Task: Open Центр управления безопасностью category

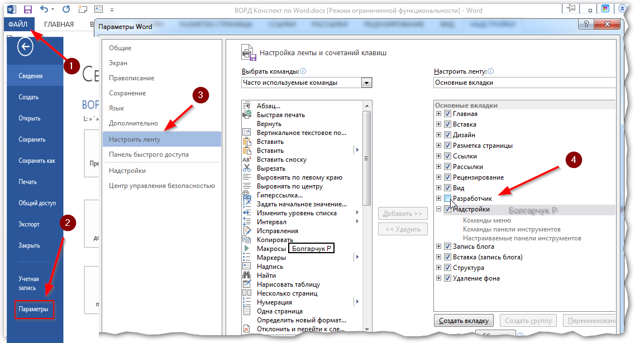Action: coord(162,186)
